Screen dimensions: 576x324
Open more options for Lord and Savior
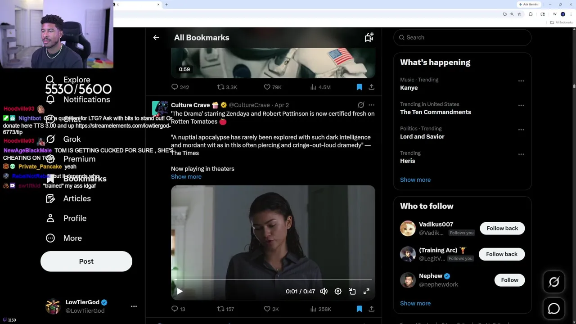[x=521, y=130]
